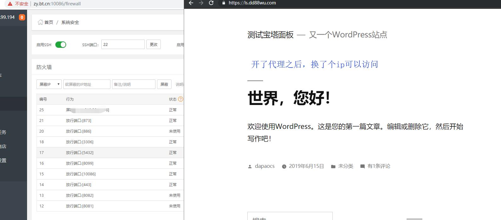Click the IP address to block field
This screenshot has height=220, width=501.
coord(87,84)
